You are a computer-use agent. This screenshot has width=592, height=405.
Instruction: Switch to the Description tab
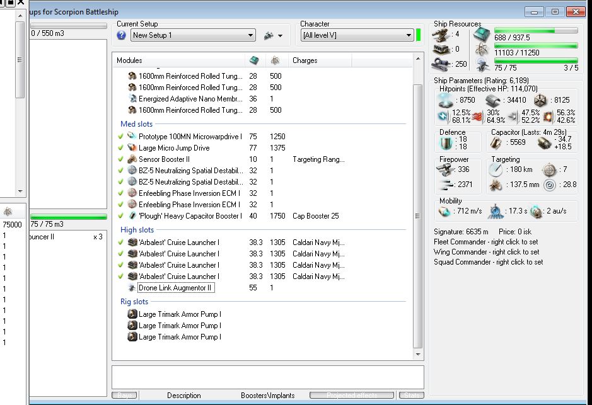pos(184,395)
